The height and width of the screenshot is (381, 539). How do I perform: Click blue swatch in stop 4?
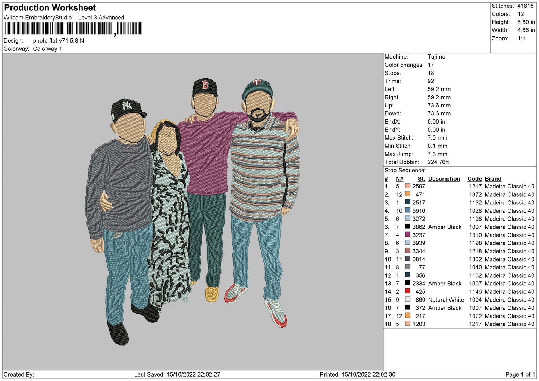pos(408,210)
